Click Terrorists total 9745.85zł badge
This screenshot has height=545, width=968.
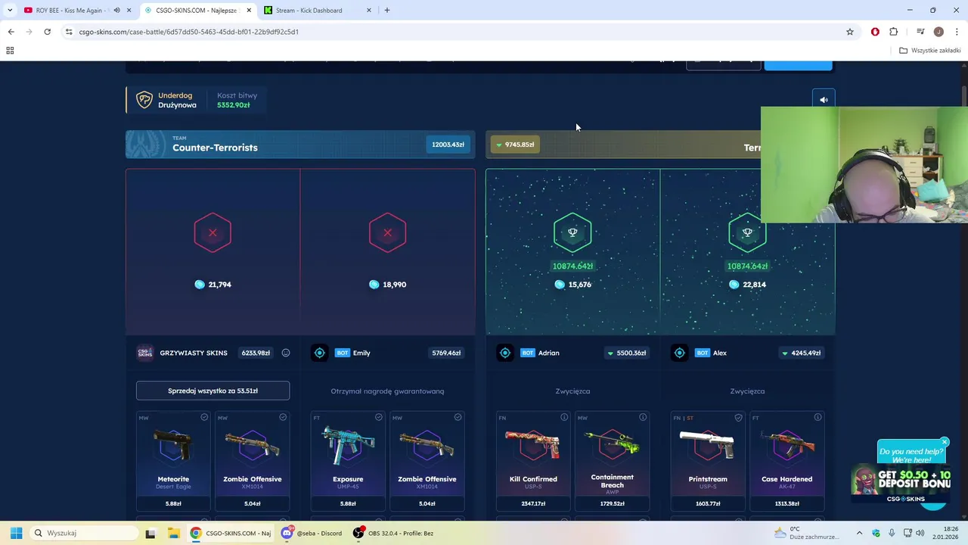515,145
